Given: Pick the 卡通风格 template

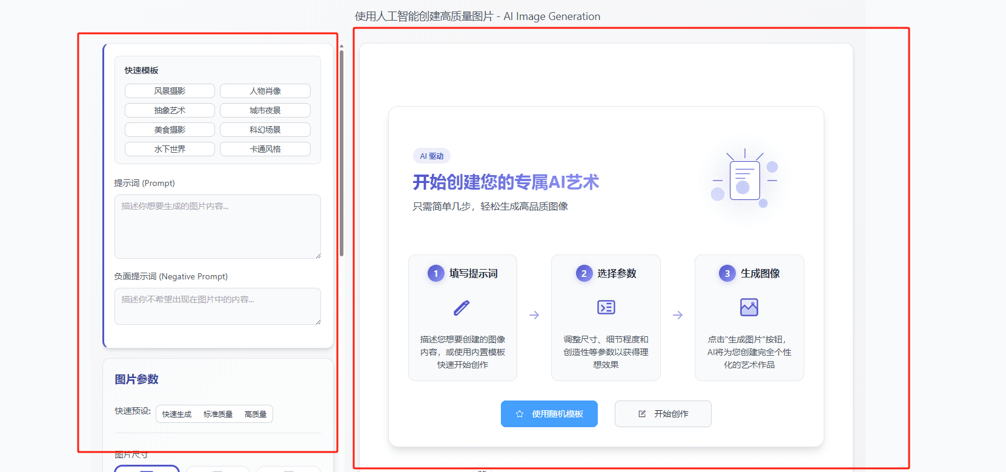Looking at the screenshot, I should point(265,149).
